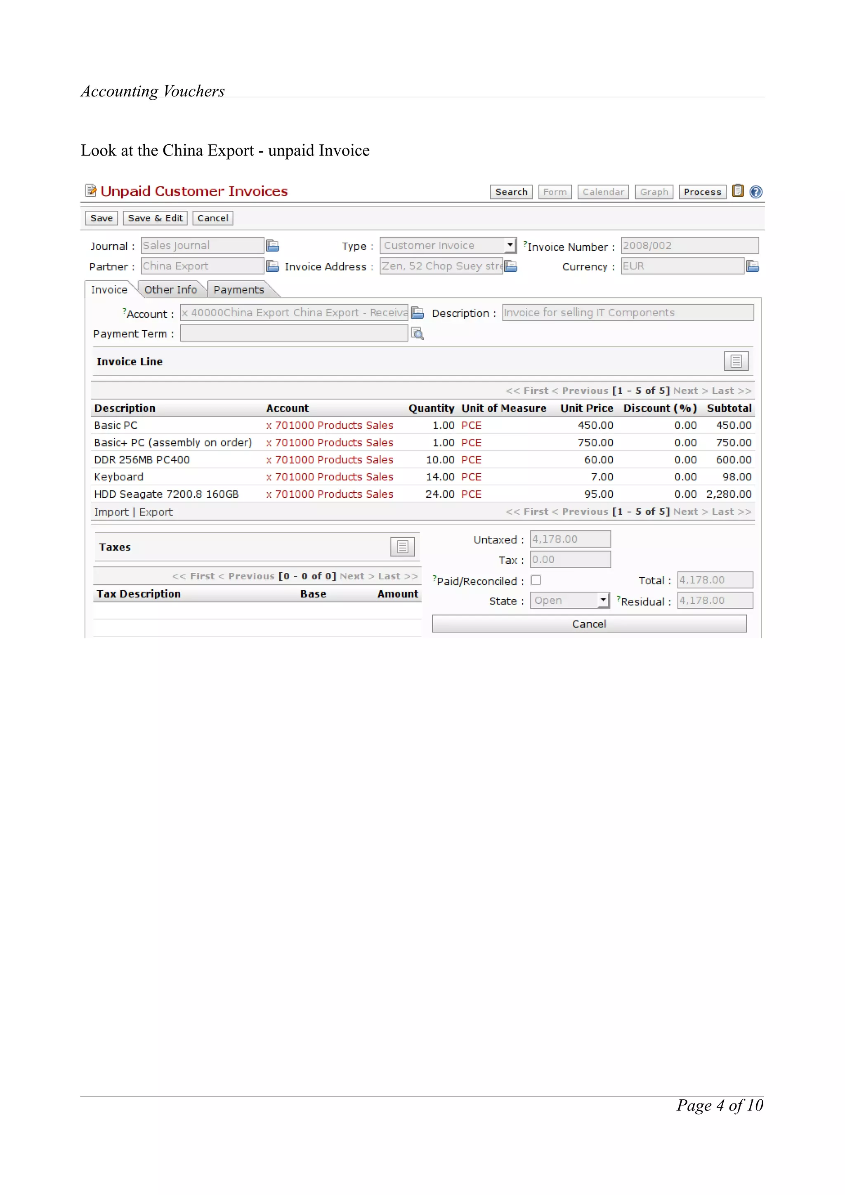Click the Process view button
Viewport: 845px width, 1195px height.
[x=702, y=192]
